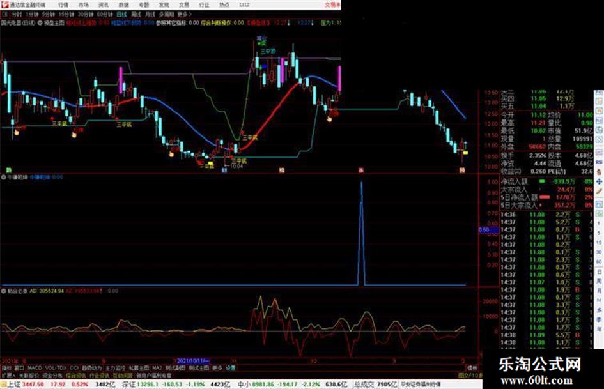Click the gear icon beside 钻金必备 indicator
This screenshot has width=604, height=389.
(x=3, y=291)
